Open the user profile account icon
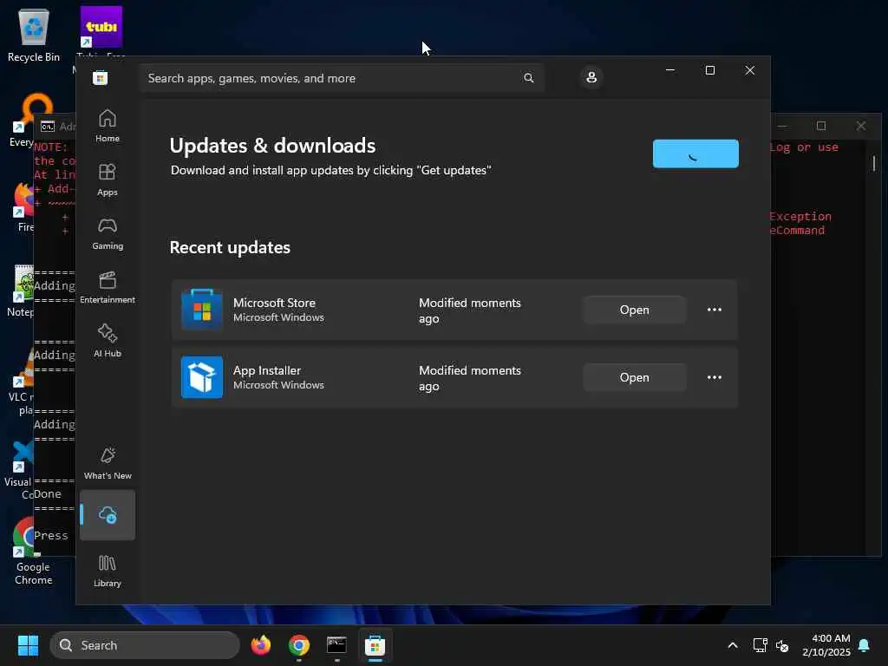Screen dimensions: 888x666 [x=591, y=77]
